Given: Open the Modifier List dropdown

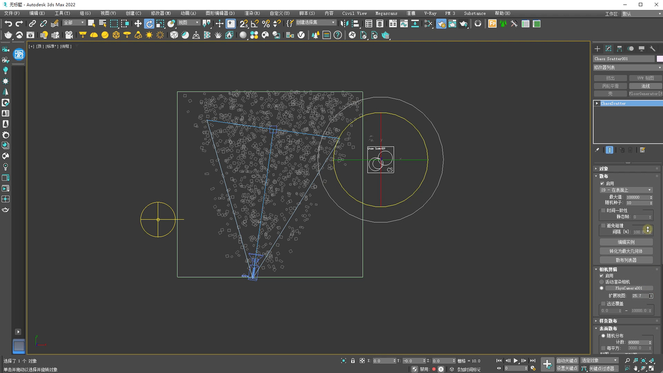Looking at the screenshot, I should pyautogui.click(x=628, y=67).
